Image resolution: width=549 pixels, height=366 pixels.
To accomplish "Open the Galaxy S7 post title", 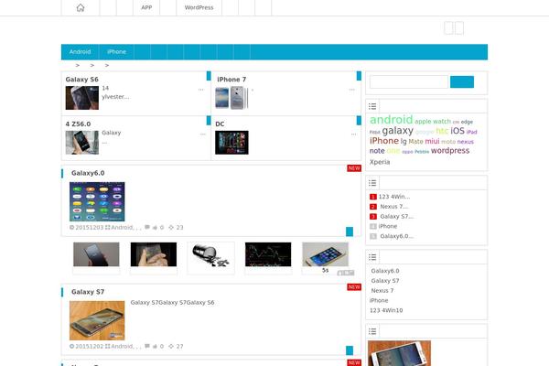I will pyautogui.click(x=88, y=292).
